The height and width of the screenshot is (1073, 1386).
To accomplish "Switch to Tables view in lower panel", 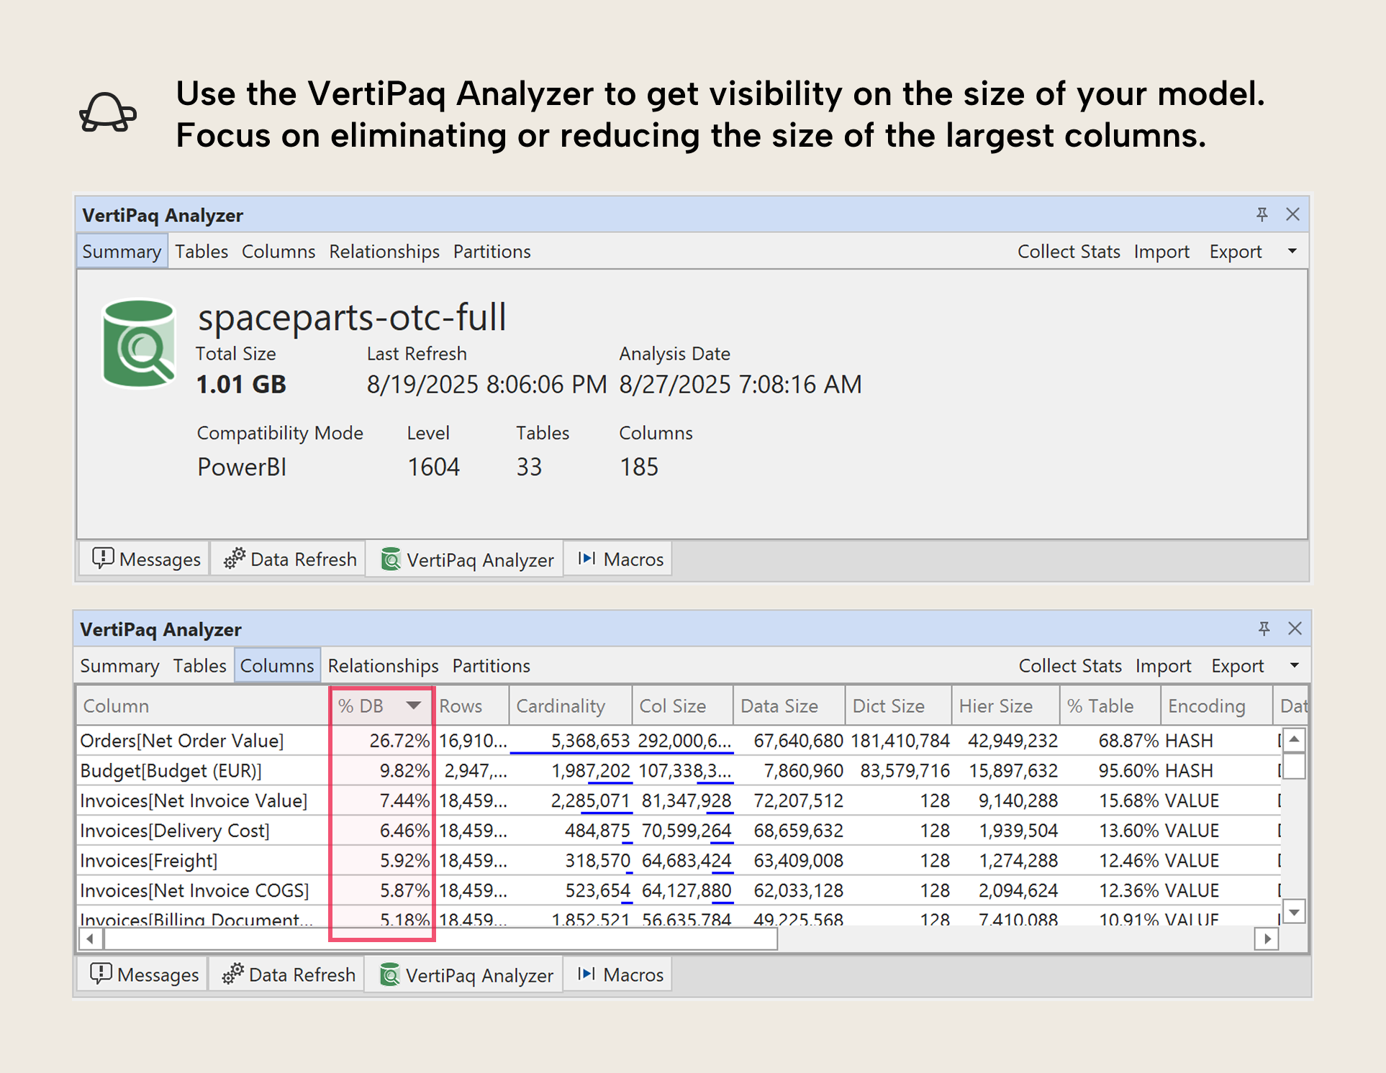I will pos(199,666).
